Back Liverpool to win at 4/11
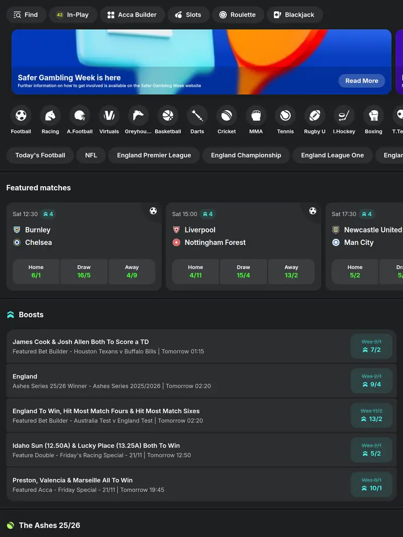 pyautogui.click(x=195, y=271)
